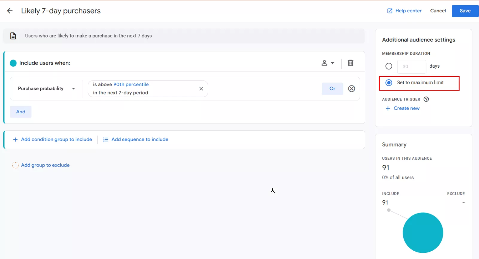Select the custom days membership radio

click(389, 66)
